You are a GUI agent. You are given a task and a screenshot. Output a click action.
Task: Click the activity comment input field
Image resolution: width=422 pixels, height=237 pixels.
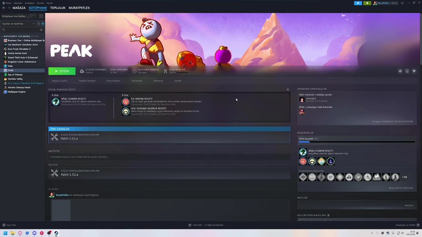pos(169,157)
